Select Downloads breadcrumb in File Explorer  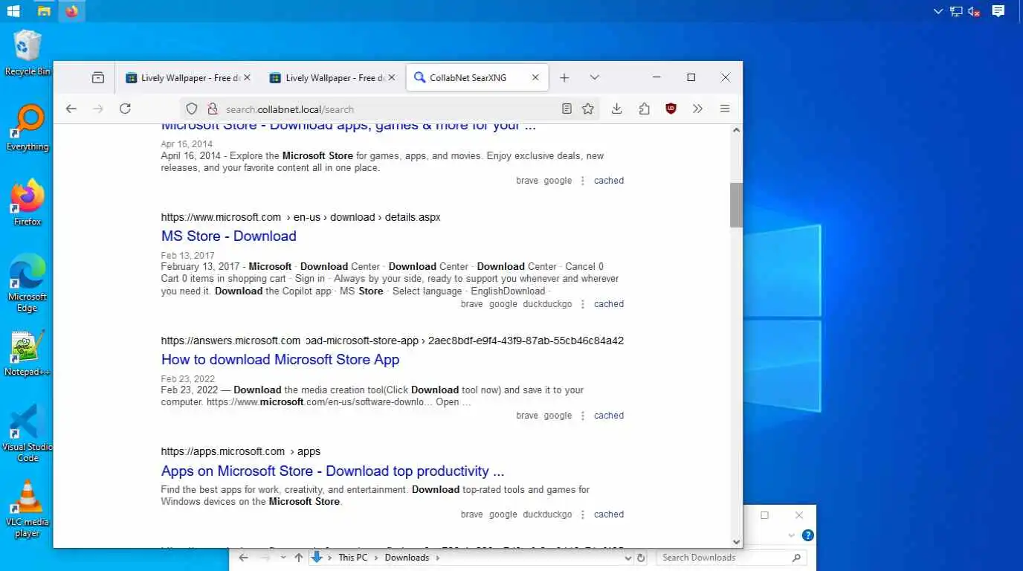pyautogui.click(x=407, y=558)
